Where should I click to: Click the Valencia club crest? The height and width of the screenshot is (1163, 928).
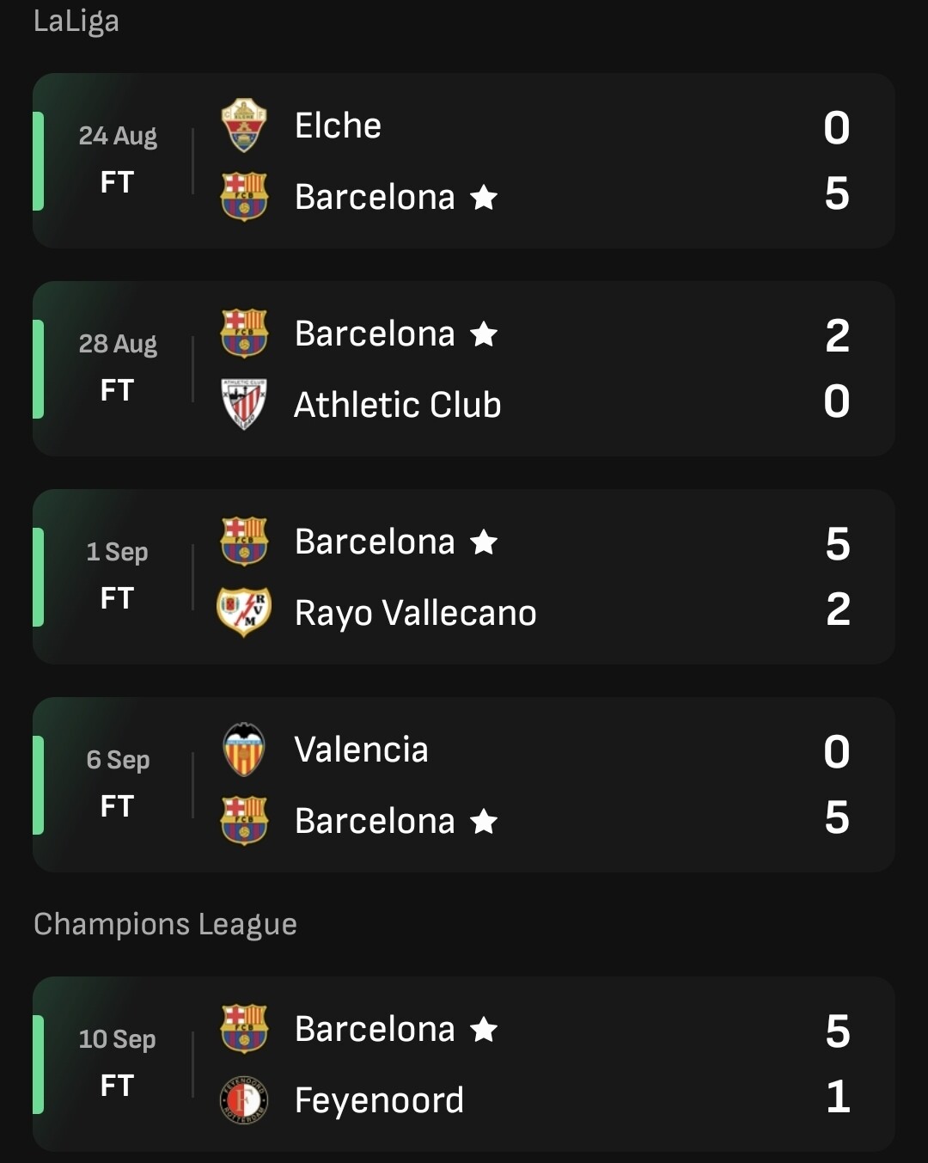(x=244, y=750)
